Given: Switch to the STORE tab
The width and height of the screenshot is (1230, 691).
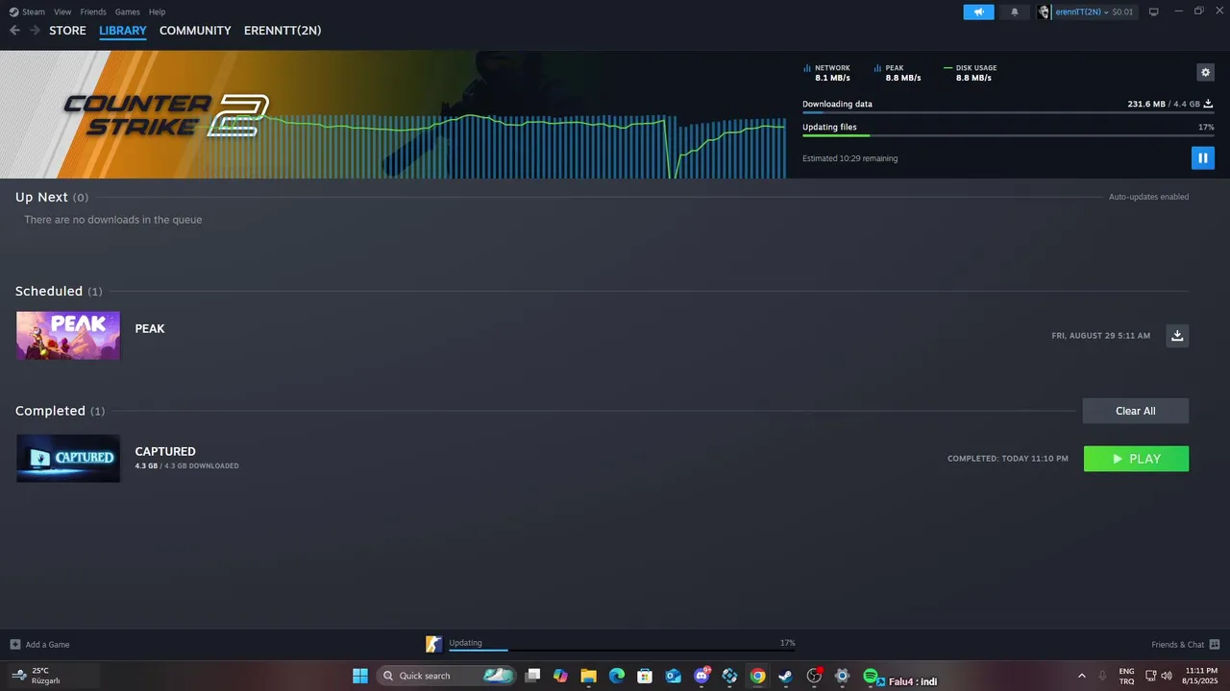Looking at the screenshot, I should (67, 31).
